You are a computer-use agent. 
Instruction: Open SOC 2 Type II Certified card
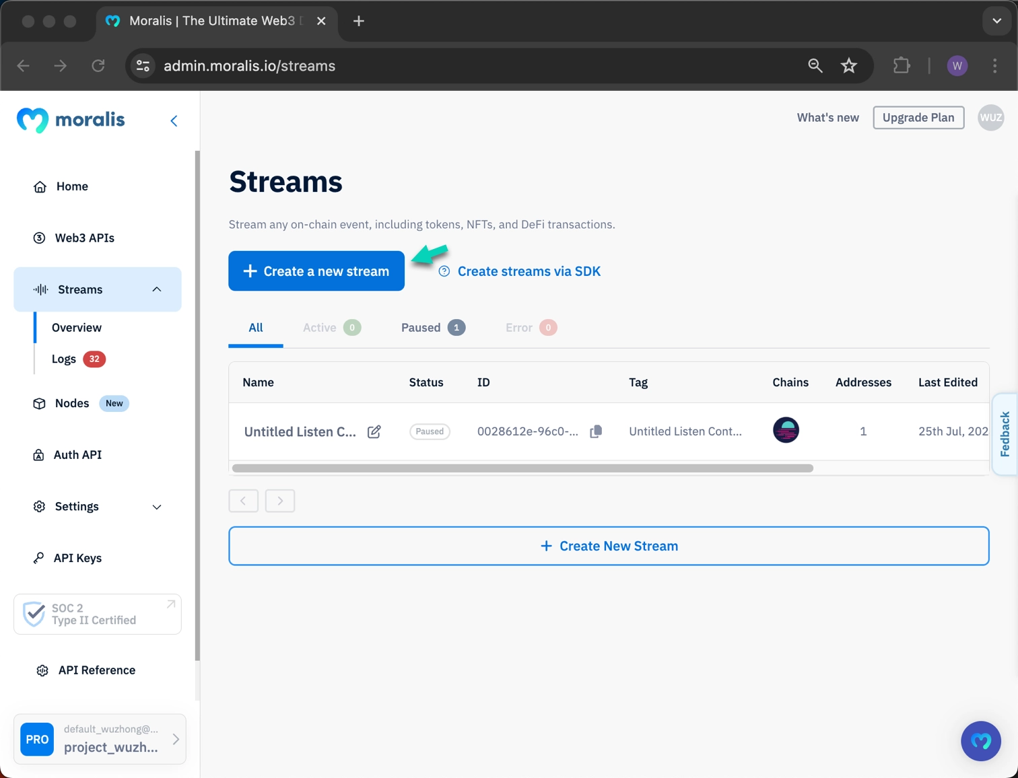pos(98,614)
